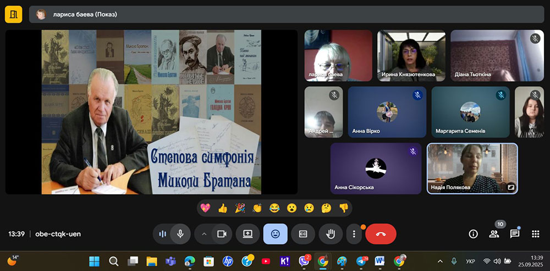Screen dimensions: 550x271
Task: Leave the call with red hang-up button
Action: pos(381,234)
